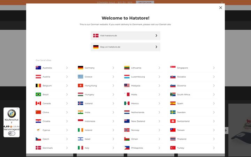Click the Israel flag icon
The height and width of the screenshot is (157, 251).
click(x=81, y=139)
